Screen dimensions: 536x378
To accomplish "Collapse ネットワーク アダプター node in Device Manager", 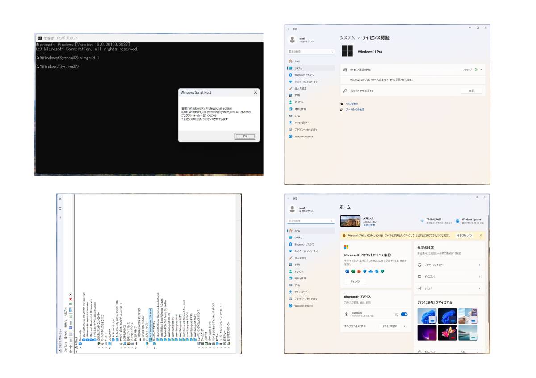I will (x=154, y=348).
